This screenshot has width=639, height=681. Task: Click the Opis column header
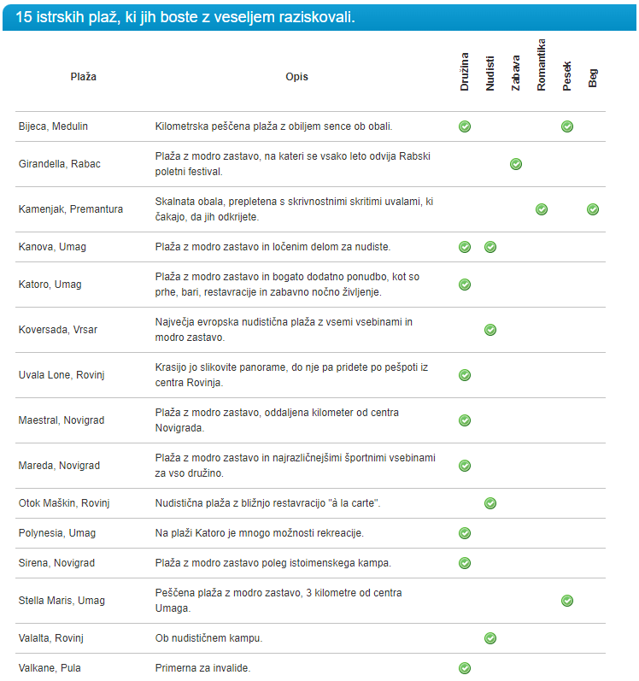(297, 77)
